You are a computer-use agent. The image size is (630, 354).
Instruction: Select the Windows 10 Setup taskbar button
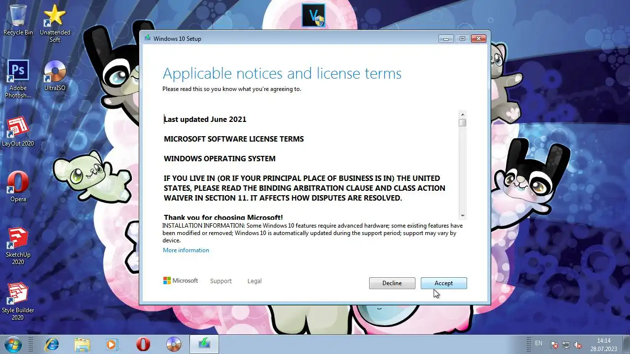click(x=204, y=344)
